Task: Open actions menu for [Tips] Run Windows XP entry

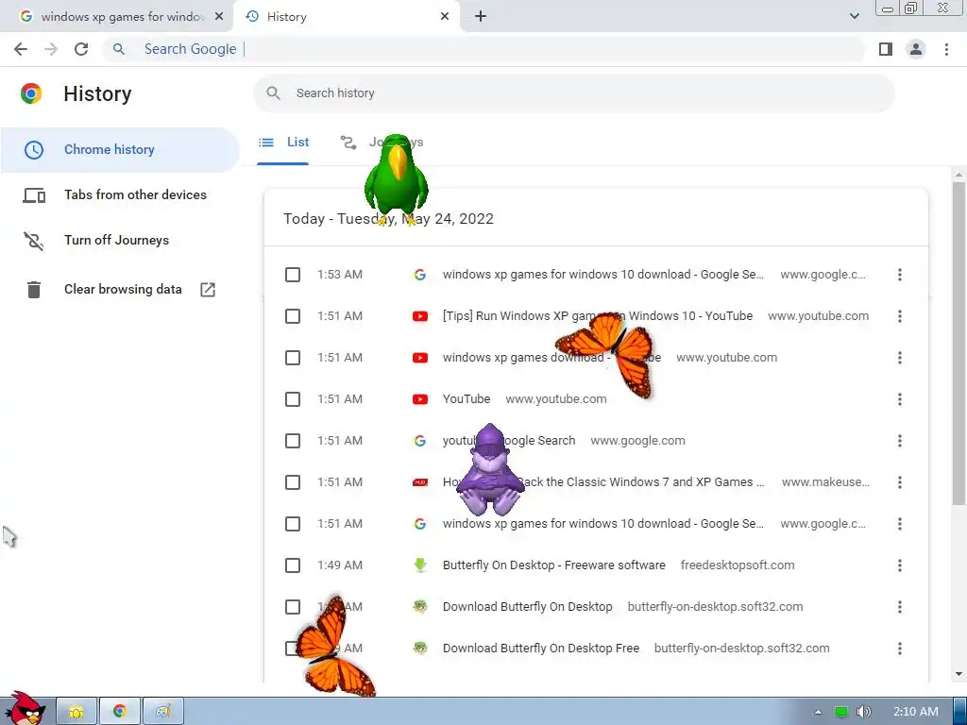Action: click(x=900, y=316)
